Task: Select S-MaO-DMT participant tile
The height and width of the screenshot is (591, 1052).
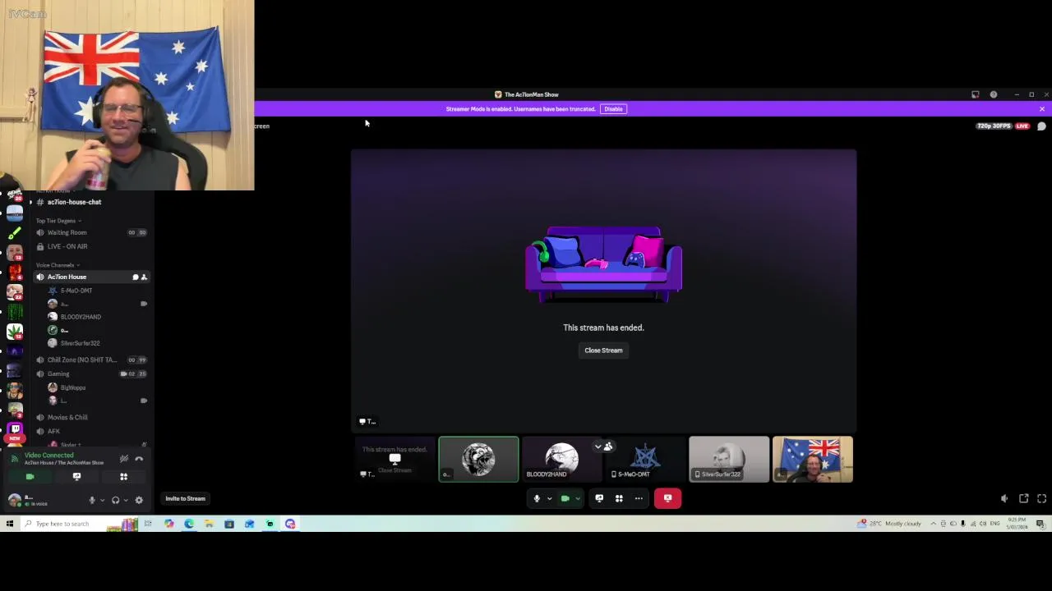Action: point(646,460)
